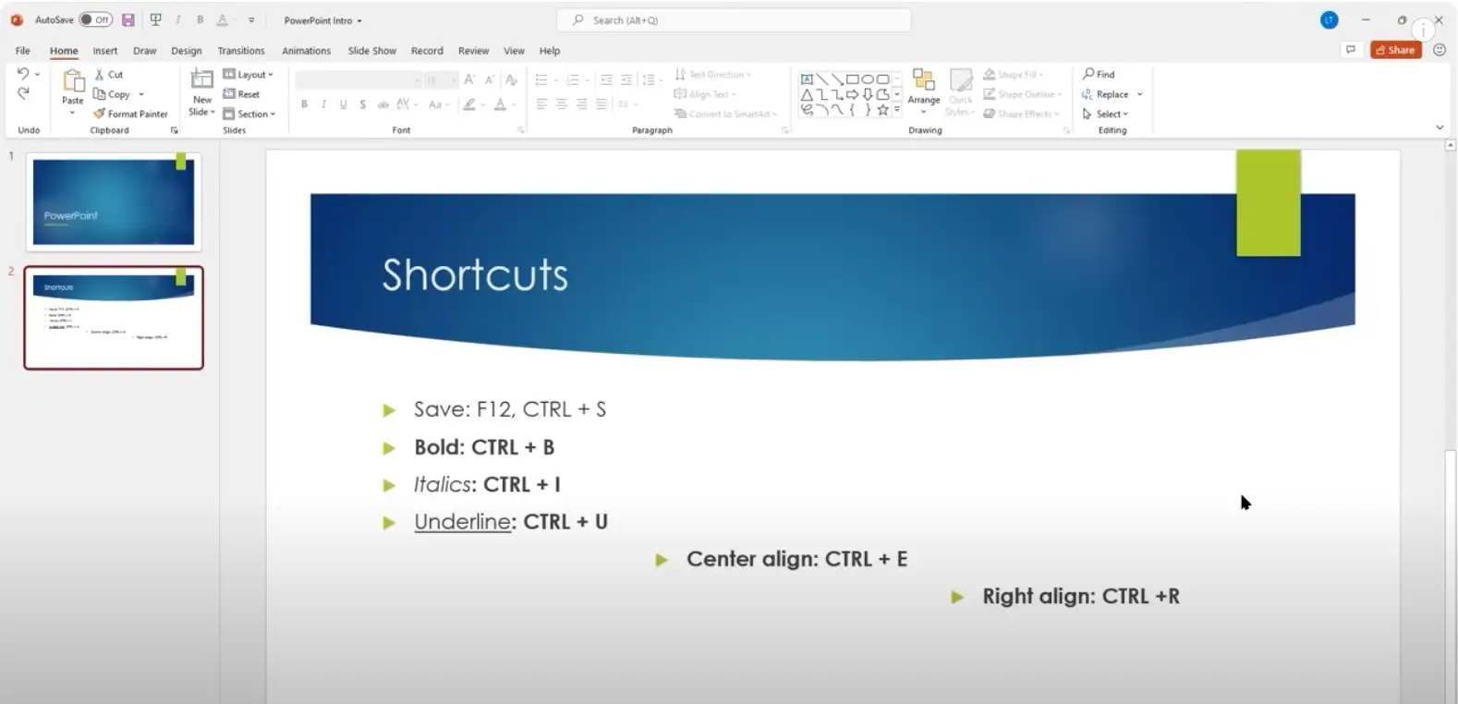
Task: Open the Insert tab
Action: 104,51
